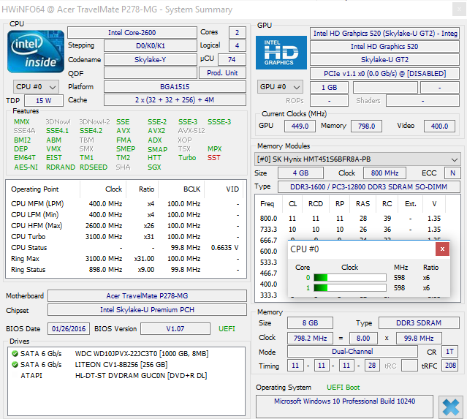Click the 1 GB GPU memory value
Viewport: 467px width, 419px height.
click(329, 87)
